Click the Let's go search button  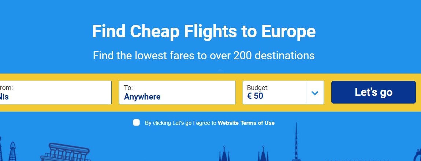373,92
